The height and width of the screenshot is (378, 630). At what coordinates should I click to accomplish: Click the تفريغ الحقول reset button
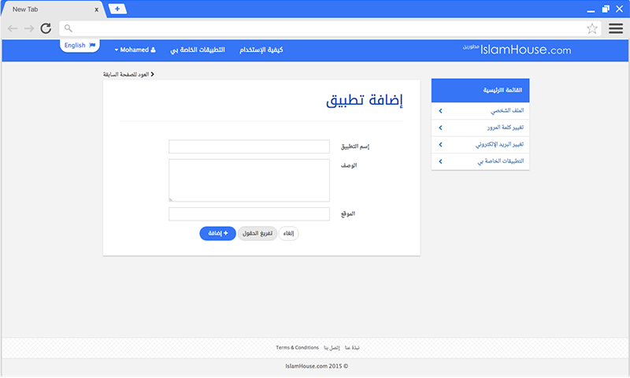pos(257,233)
